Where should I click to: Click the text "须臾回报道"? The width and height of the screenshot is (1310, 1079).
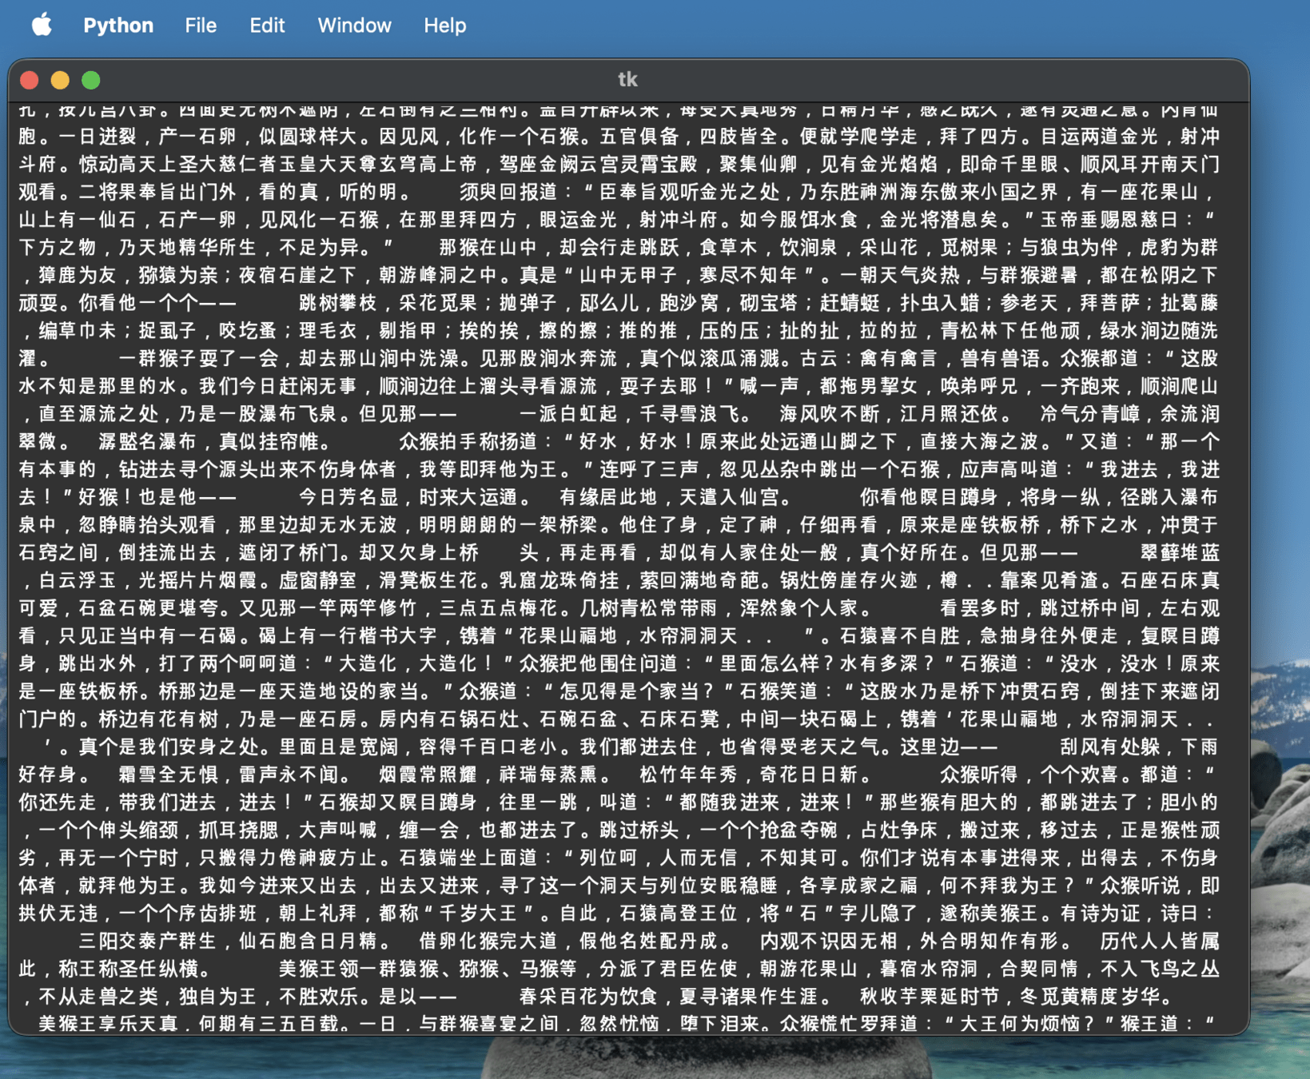tap(508, 192)
